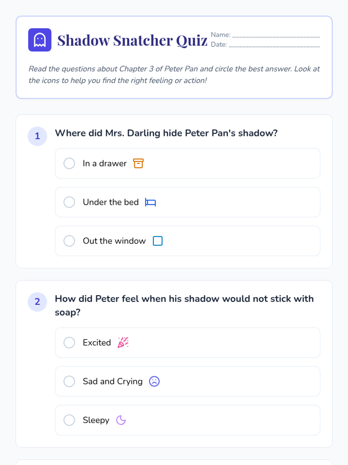Select the "In a drawer" radio button
The image size is (348, 465).
coord(69,163)
